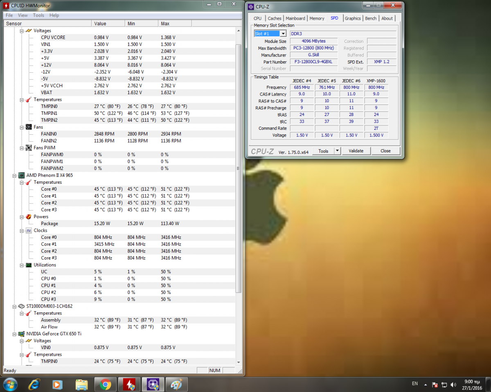Collapse the Utilizations tree node
The width and height of the screenshot is (491, 392).
click(22, 265)
